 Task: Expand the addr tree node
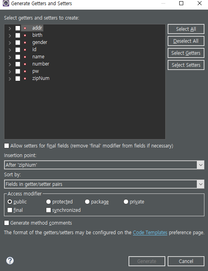(10, 28)
